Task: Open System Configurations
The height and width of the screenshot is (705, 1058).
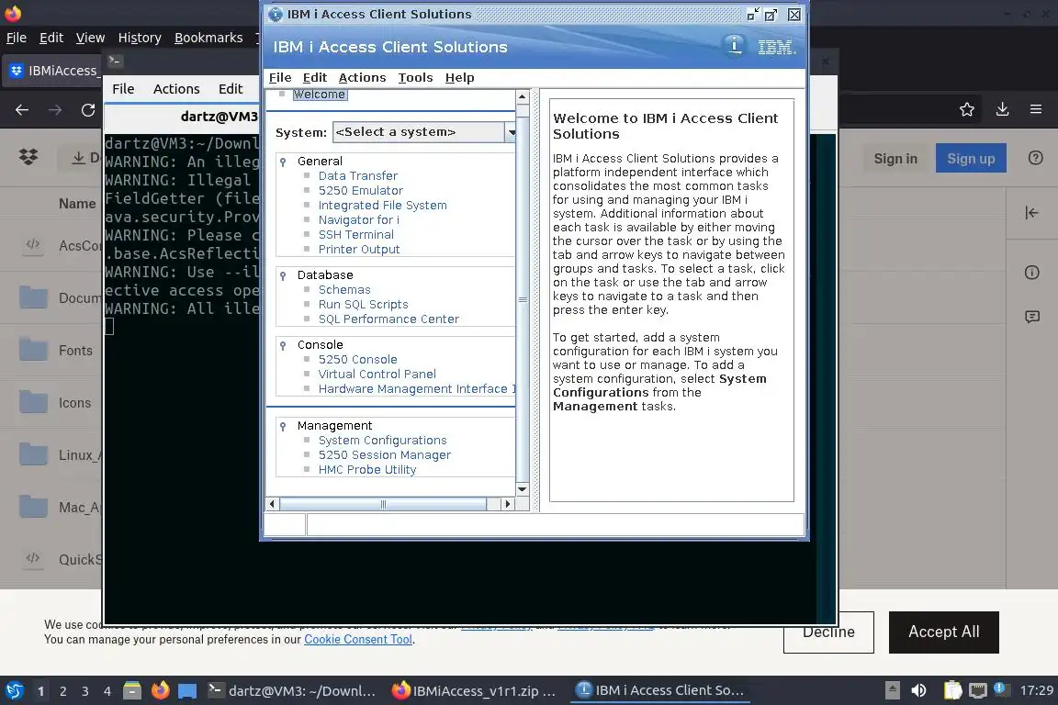Action: (383, 441)
